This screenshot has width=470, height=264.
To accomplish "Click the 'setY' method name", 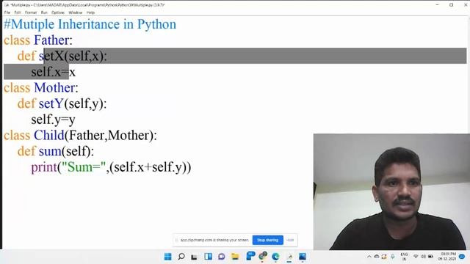I will (x=51, y=103).
